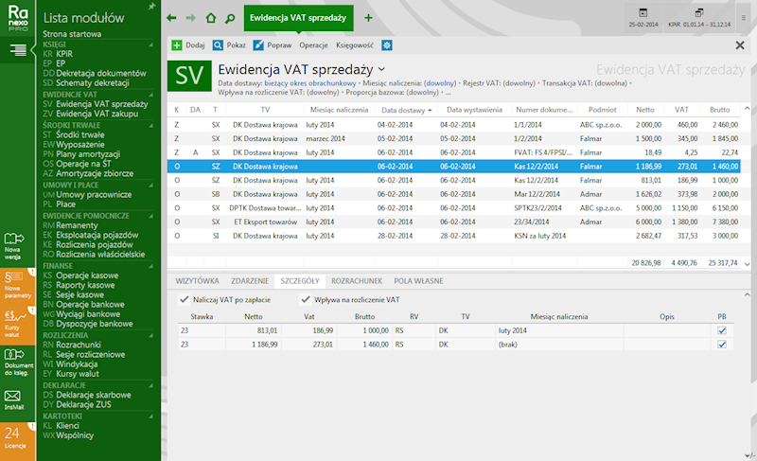Viewport: 757px width, 461px height.
Task: Open a new tab with the plus icon
Action: point(368,18)
